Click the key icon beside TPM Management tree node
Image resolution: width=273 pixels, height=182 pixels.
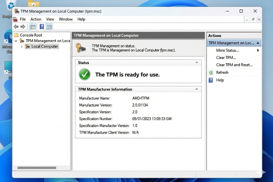pos(22,41)
